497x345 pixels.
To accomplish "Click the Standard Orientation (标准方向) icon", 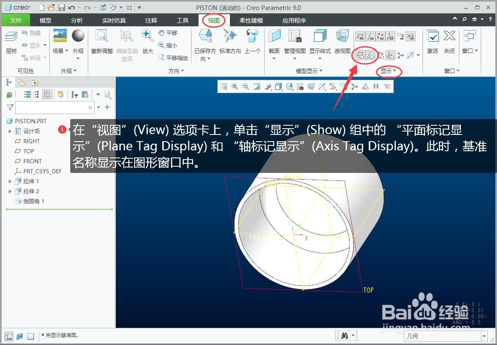I will click(230, 41).
